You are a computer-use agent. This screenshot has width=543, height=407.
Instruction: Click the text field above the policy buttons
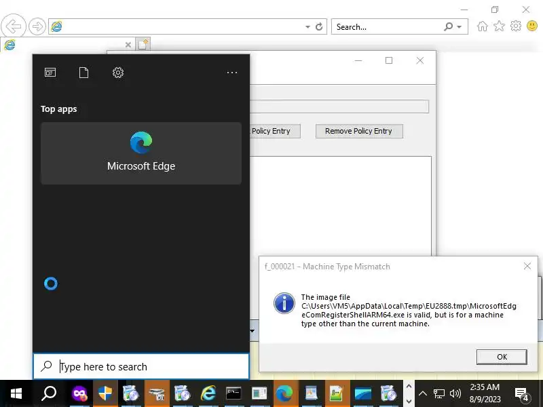[339, 106]
